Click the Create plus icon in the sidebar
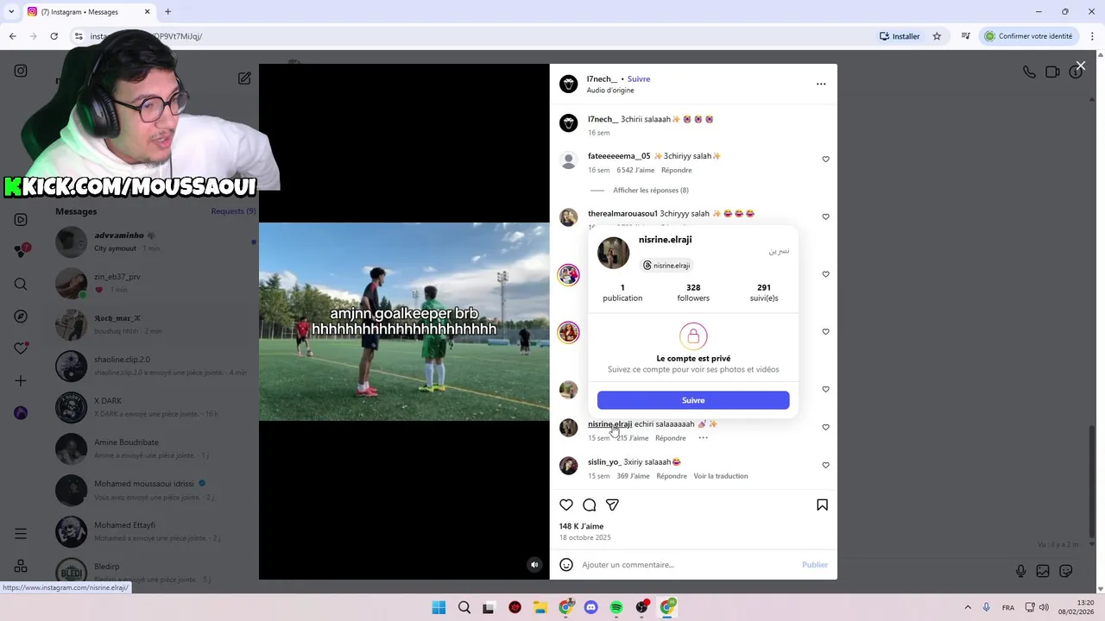The image size is (1105, 621). coord(21,380)
